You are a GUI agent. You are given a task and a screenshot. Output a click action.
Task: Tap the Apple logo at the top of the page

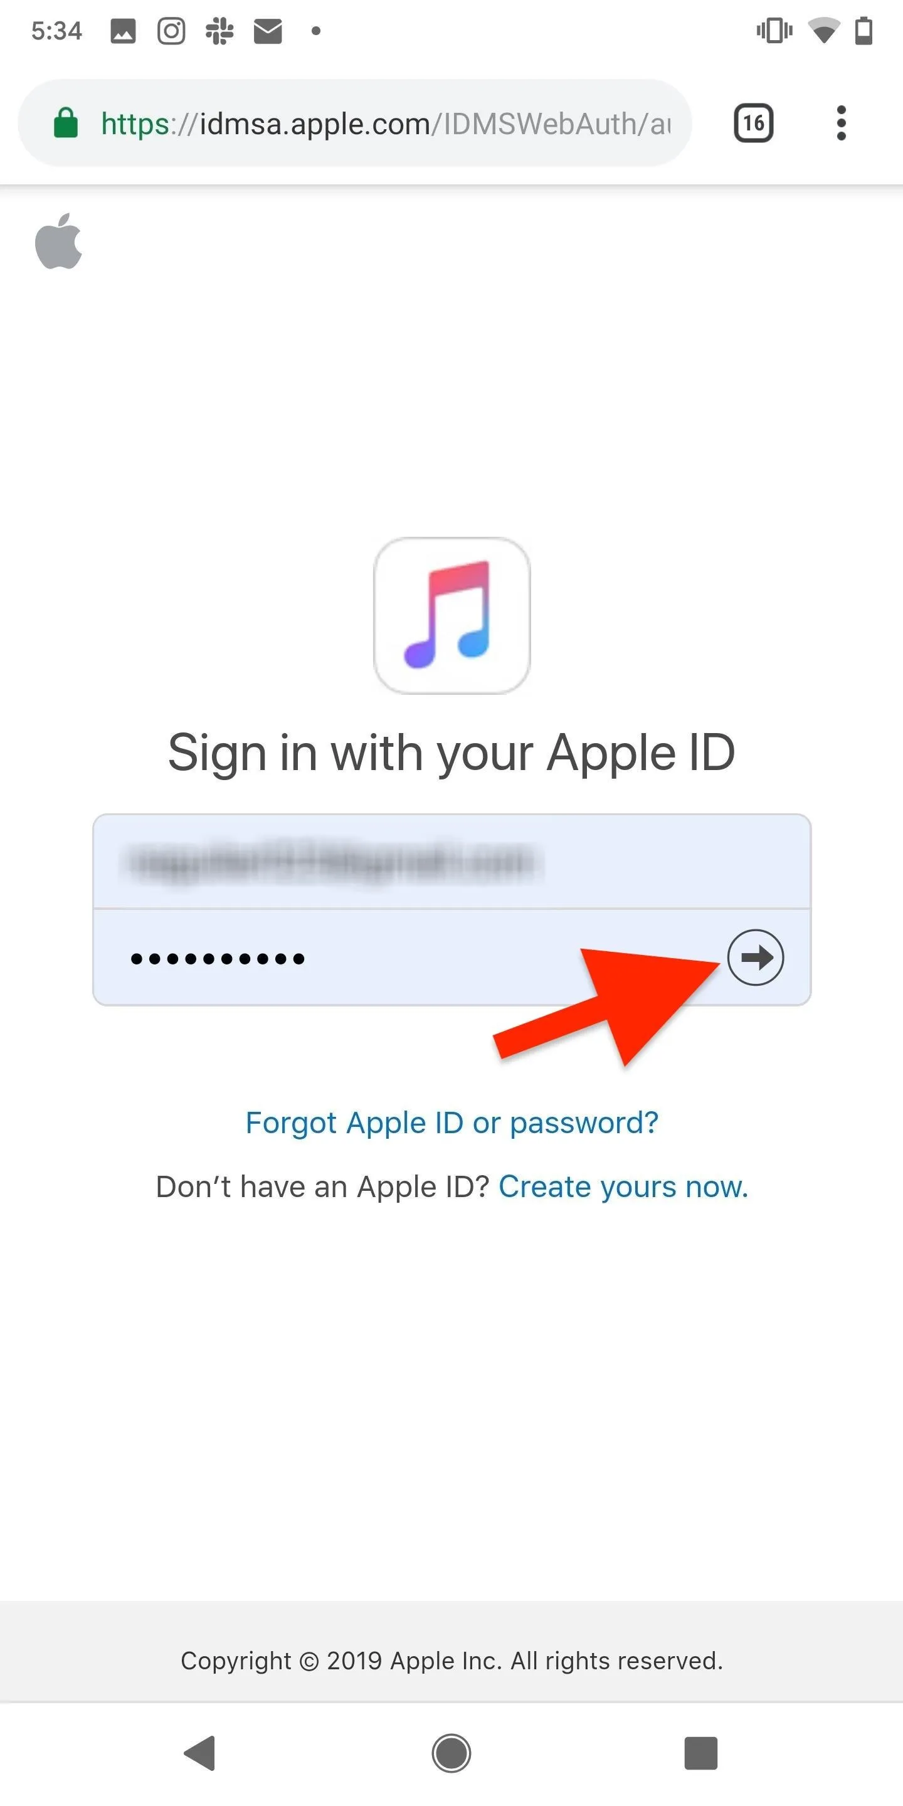point(59,240)
